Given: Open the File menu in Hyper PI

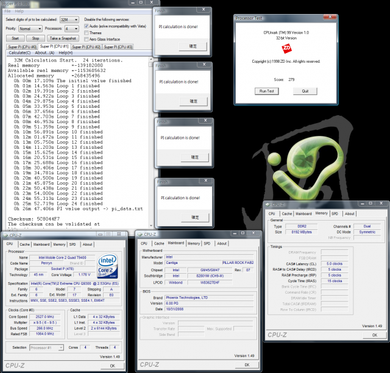Looking at the screenshot, I should tap(7, 11).
